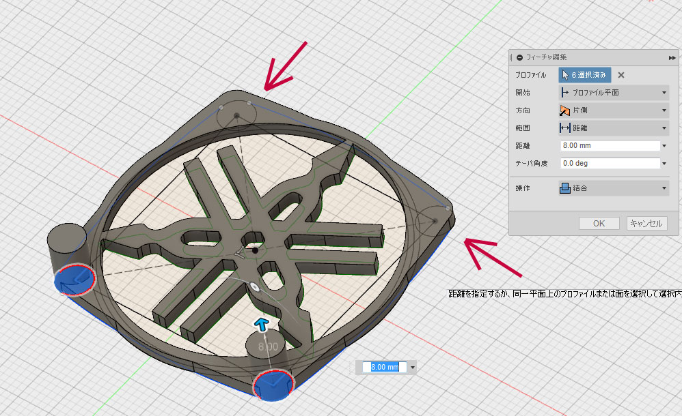Open the dropdown beside the floating 8.00 mm box

(x=412, y=368)
